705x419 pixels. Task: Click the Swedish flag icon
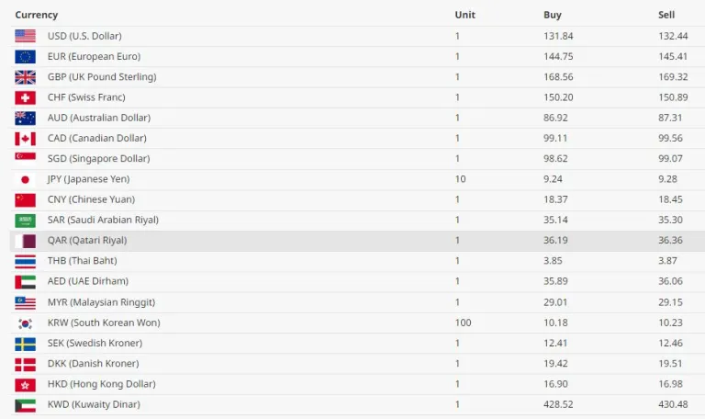coord(25,344)
